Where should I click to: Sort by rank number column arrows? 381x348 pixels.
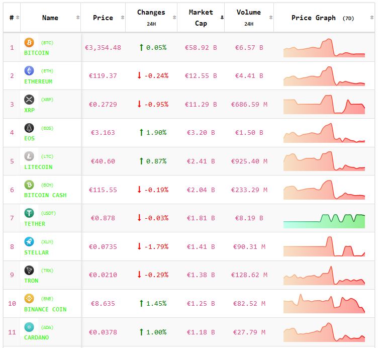(x=18, y=18)
